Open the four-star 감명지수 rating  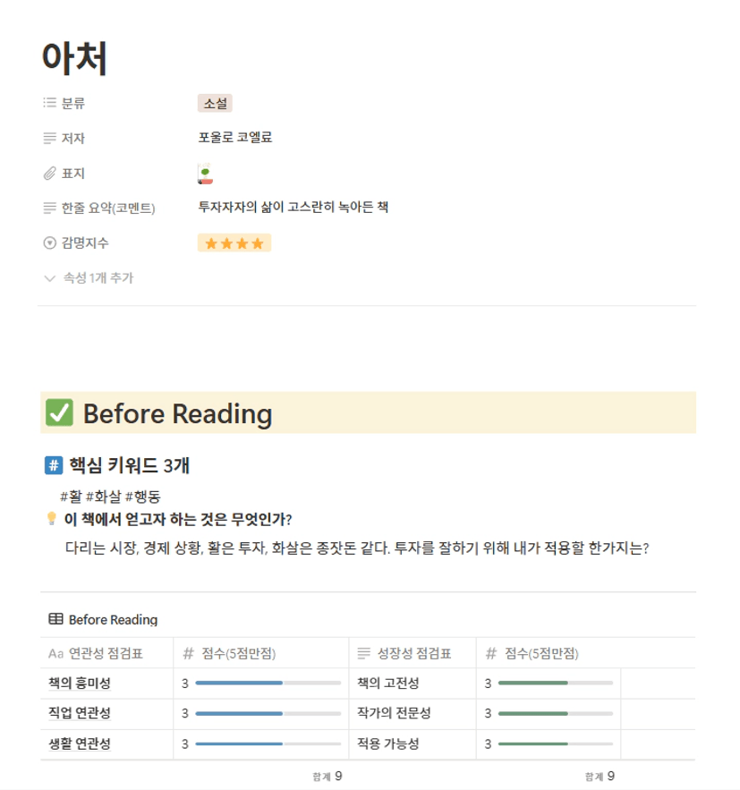click(234, 243)
